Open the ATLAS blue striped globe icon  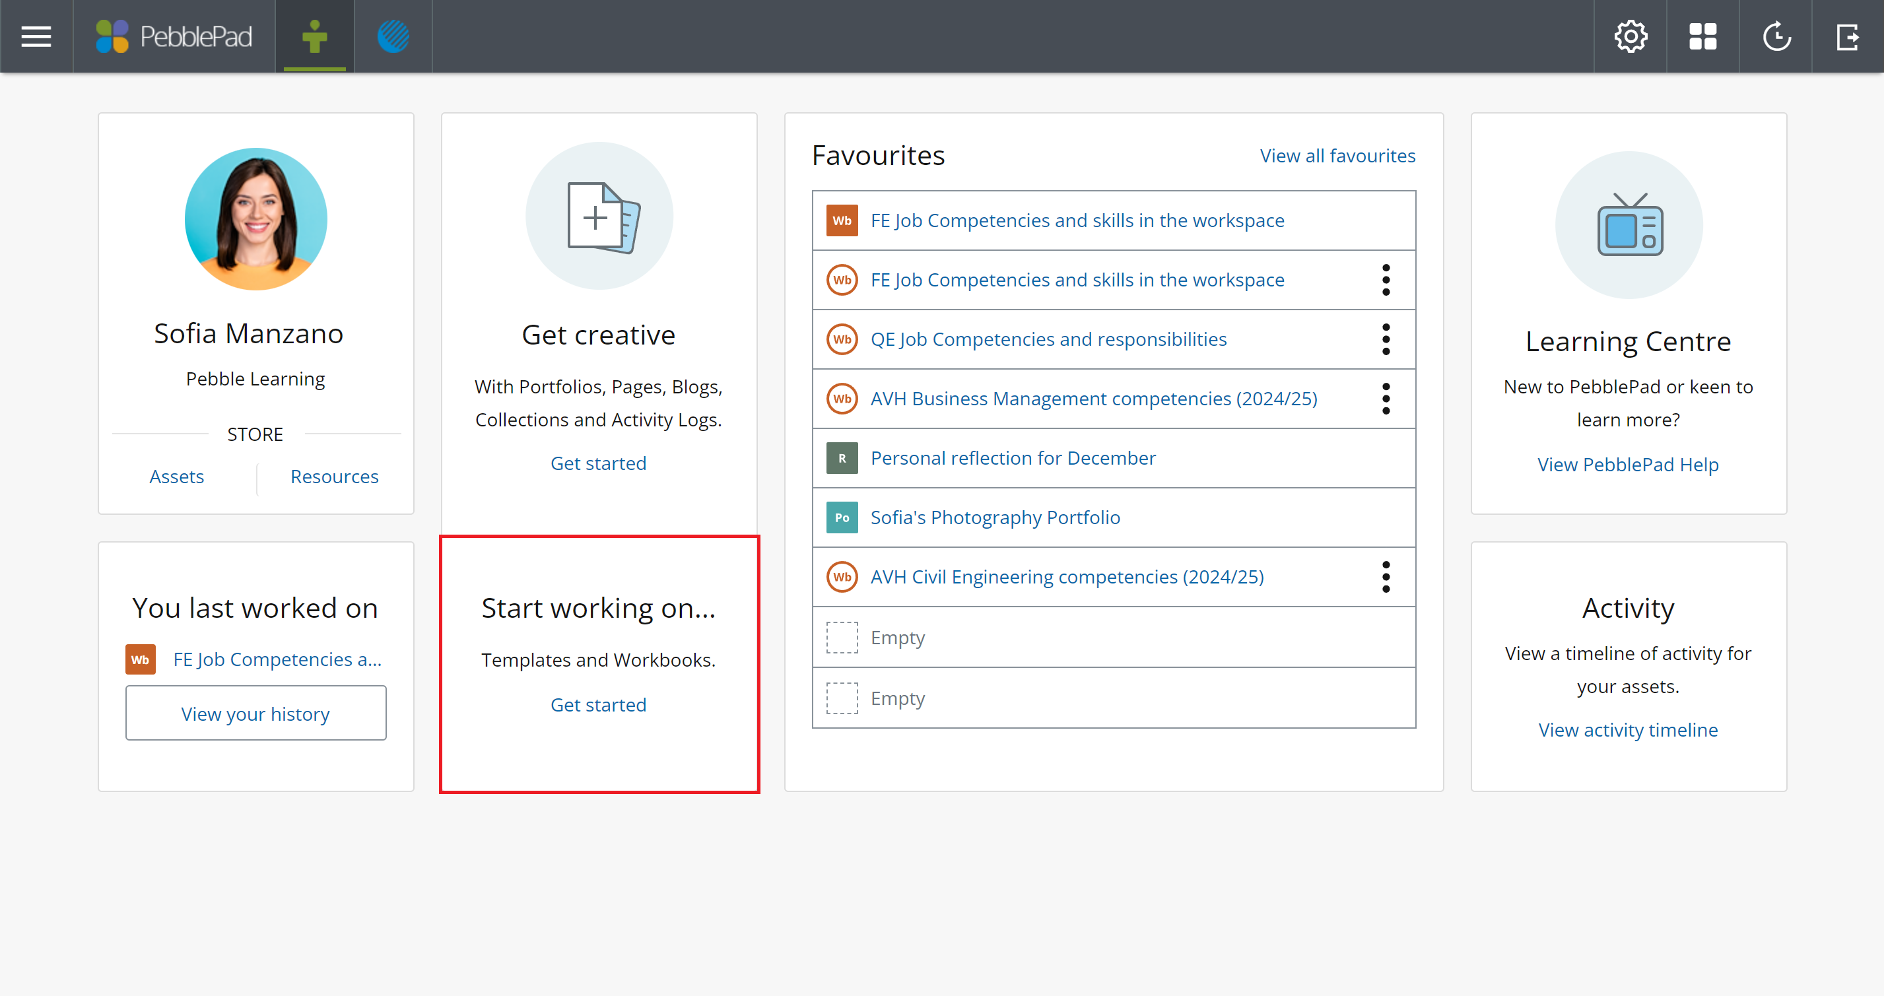pyautogui.click(x=393, y=36)
